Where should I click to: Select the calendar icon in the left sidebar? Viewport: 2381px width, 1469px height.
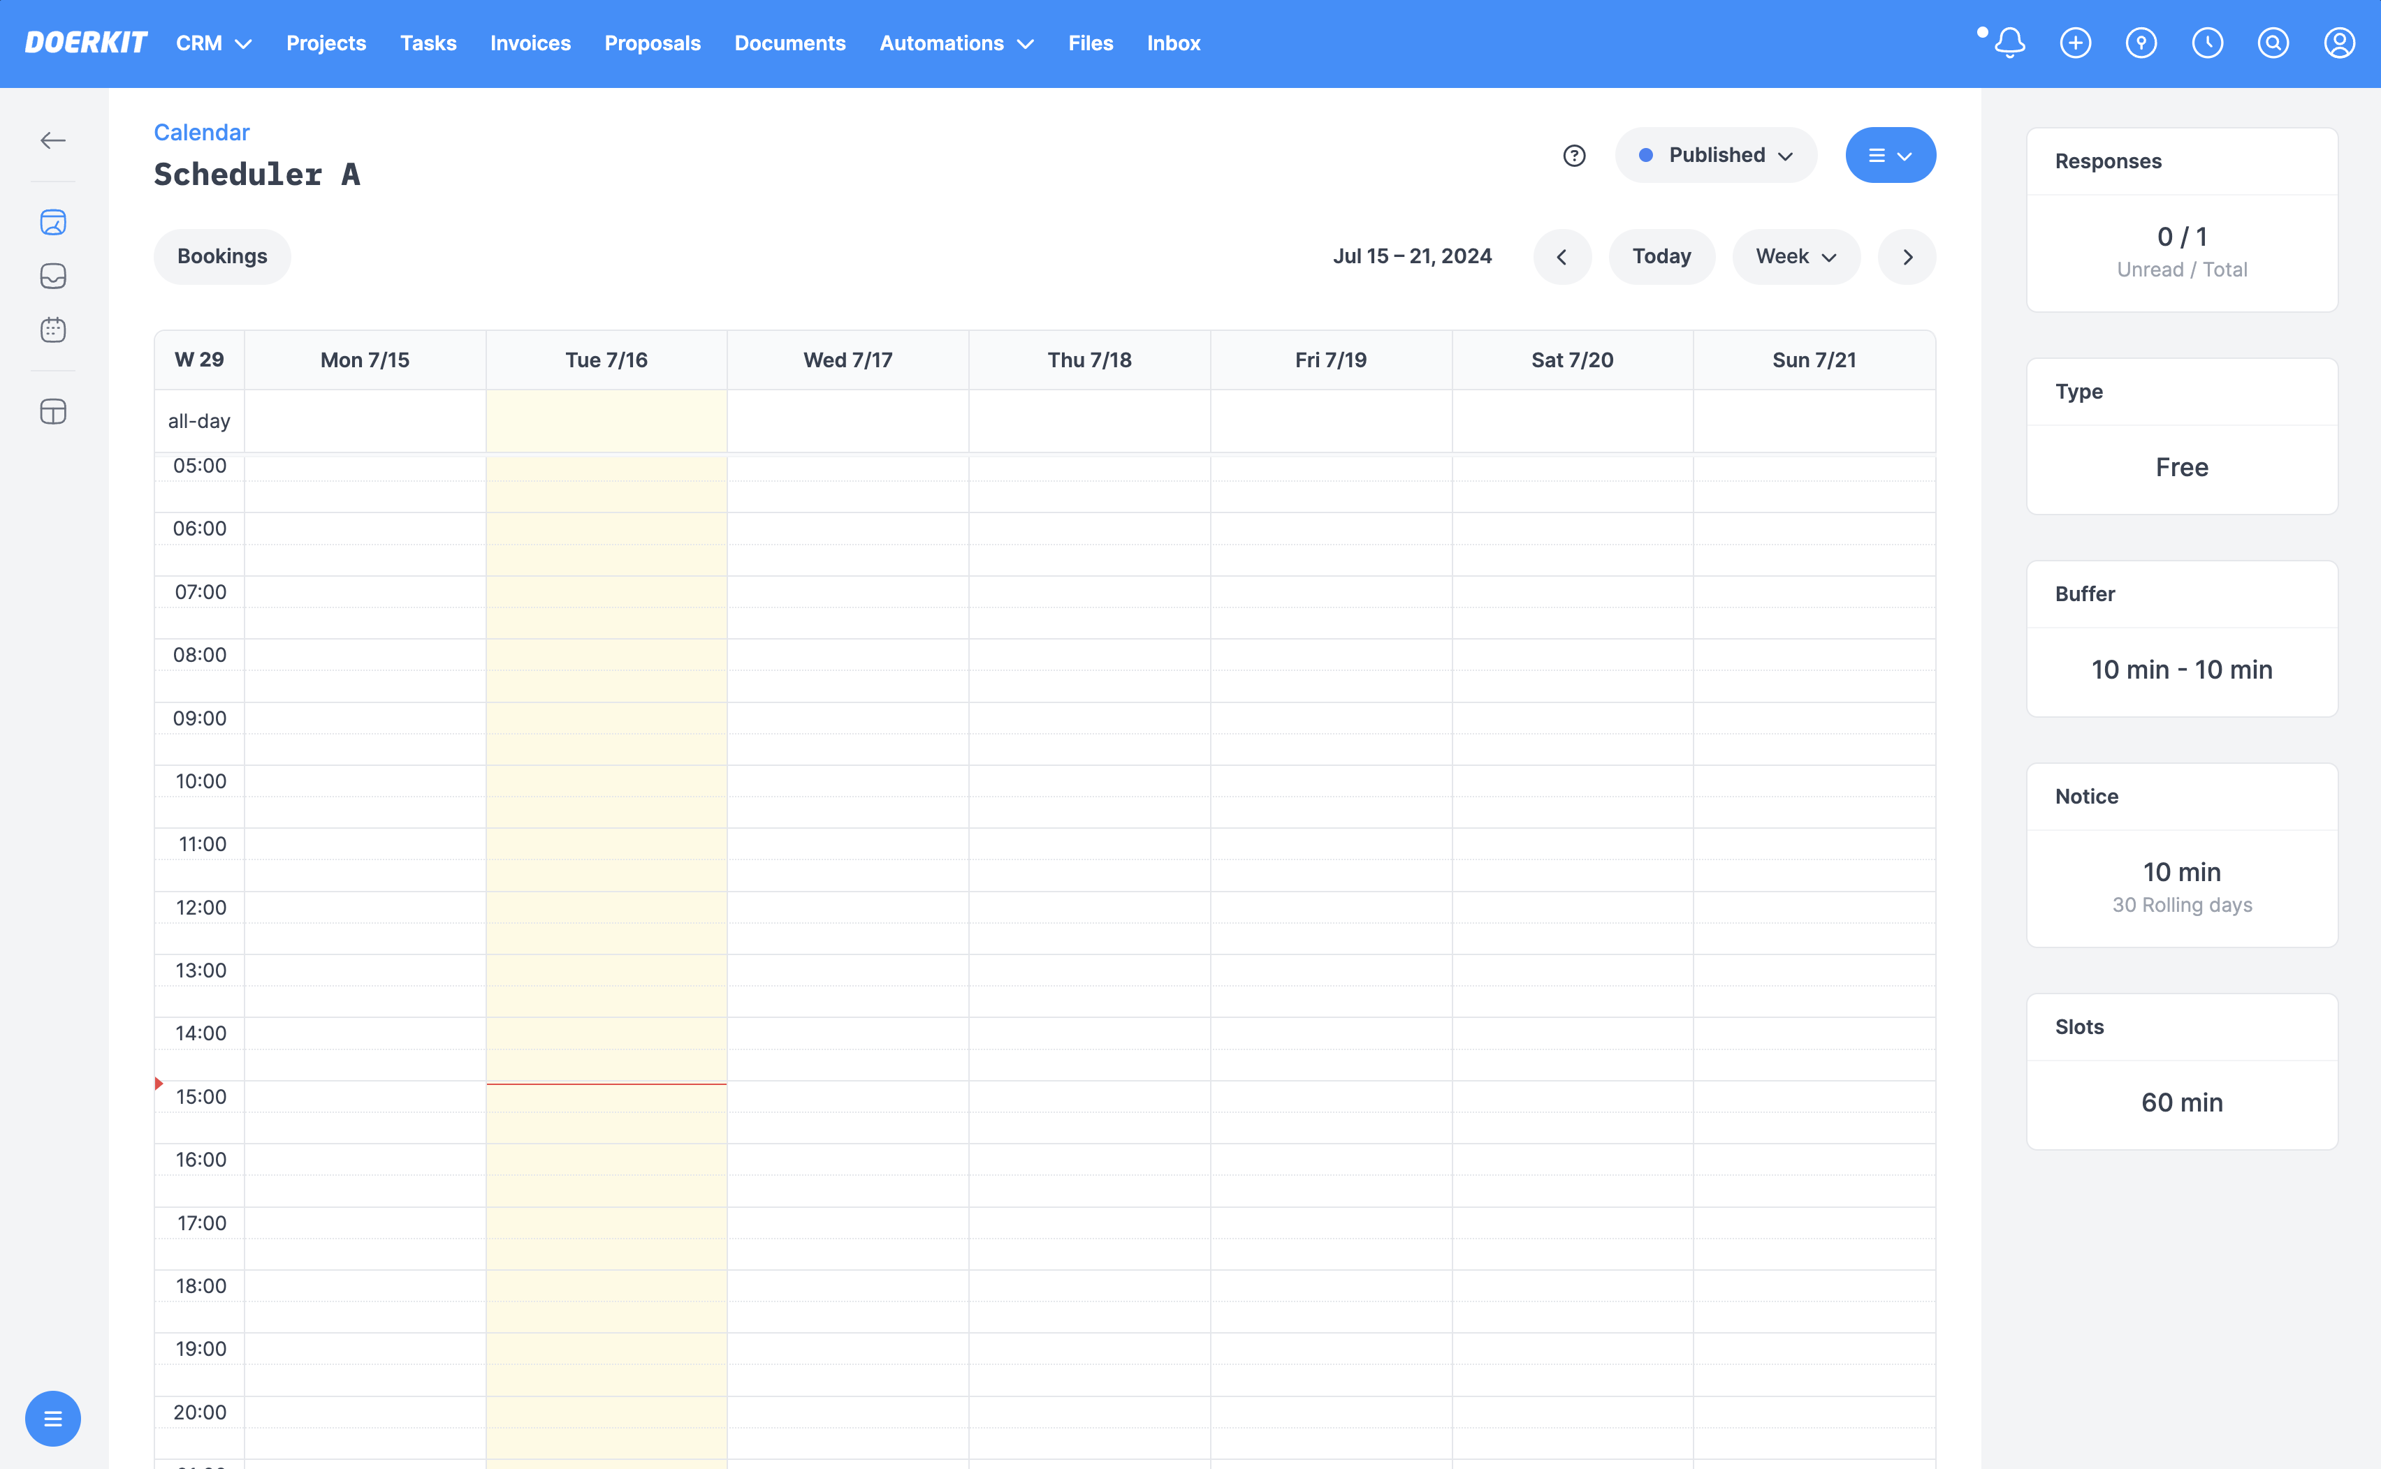[x=54, y=330]
